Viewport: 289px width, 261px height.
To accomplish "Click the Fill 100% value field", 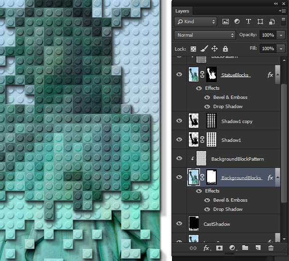I will tap(268, 49).
